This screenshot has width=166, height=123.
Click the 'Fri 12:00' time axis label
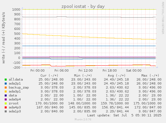86,71
